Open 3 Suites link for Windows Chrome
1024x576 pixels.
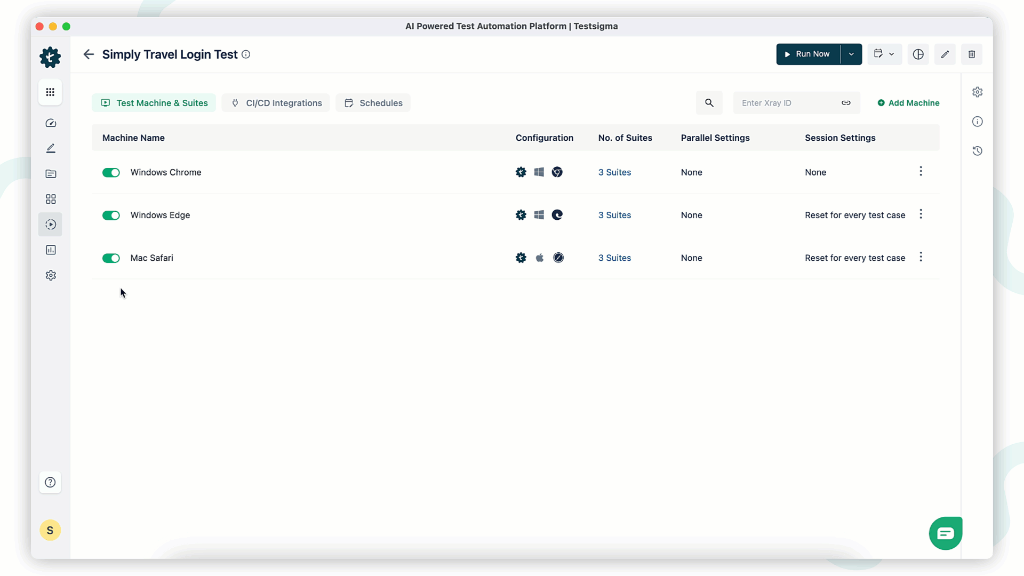(614, 172)
